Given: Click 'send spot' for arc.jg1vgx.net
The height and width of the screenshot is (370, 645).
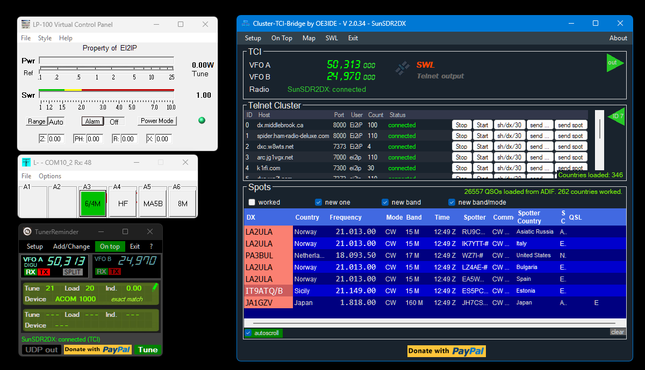Looking at the screenshot, I should 570,157.
